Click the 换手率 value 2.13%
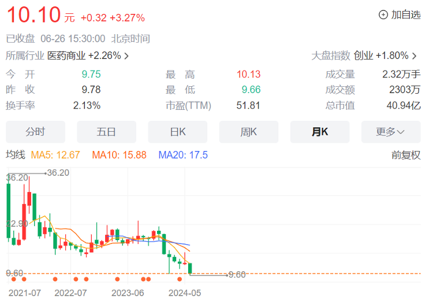 pyautogui.click(x=87, y=105)
